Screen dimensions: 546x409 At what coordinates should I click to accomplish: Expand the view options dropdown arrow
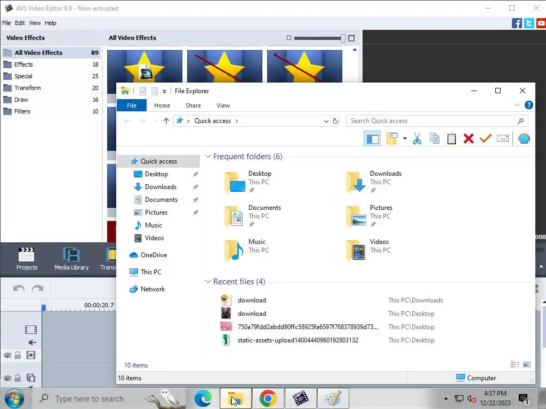pyautogui.click(x=405, y=139)
